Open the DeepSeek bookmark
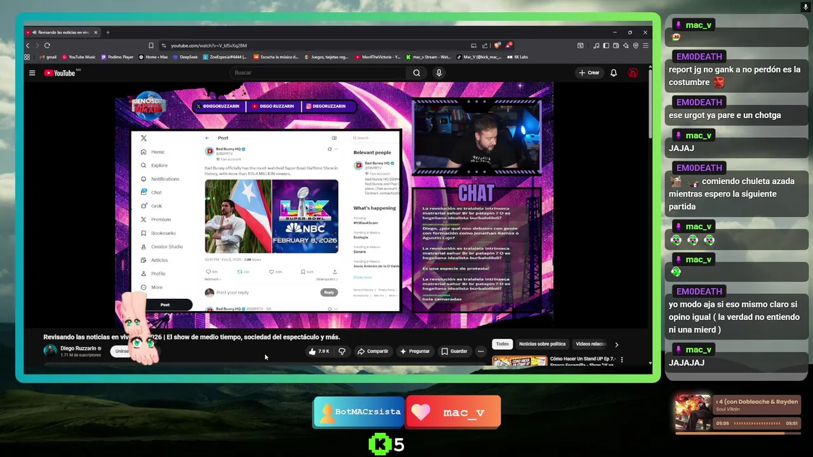This screenshot has width=813, height=457. (x=185, y=57)
